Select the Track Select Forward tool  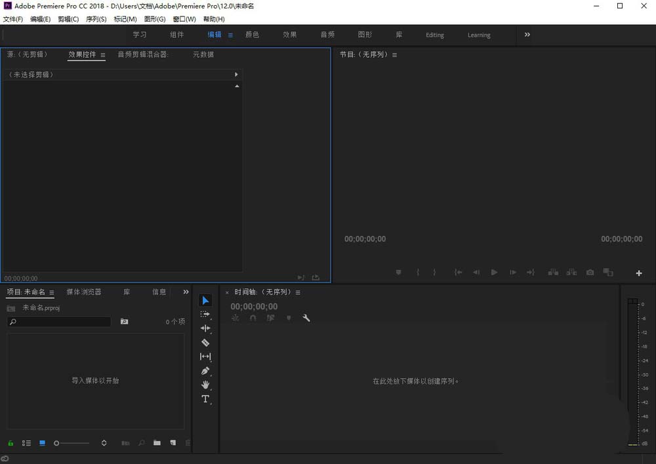[x=205, y=315]
